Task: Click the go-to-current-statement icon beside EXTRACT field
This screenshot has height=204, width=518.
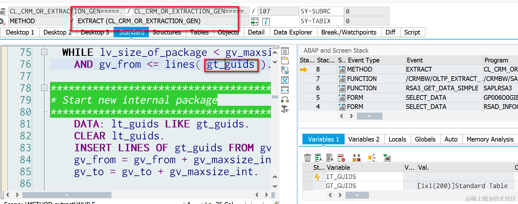Action: 255,21
